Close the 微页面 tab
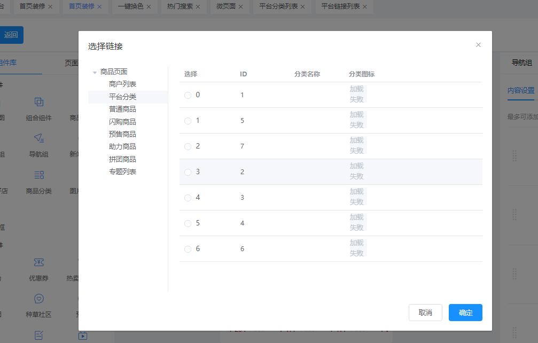This screenshot has height=343, width=538. (240, 6)
